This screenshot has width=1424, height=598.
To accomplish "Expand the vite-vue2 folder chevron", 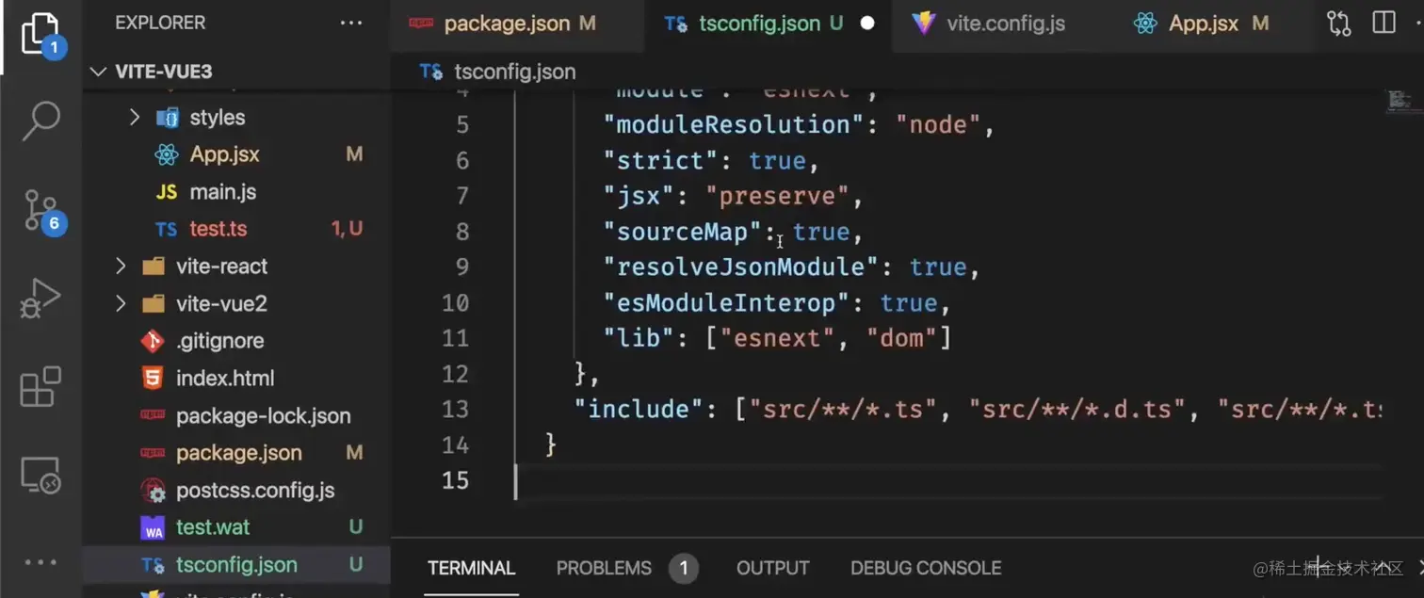I will click(x=121, y=303).
